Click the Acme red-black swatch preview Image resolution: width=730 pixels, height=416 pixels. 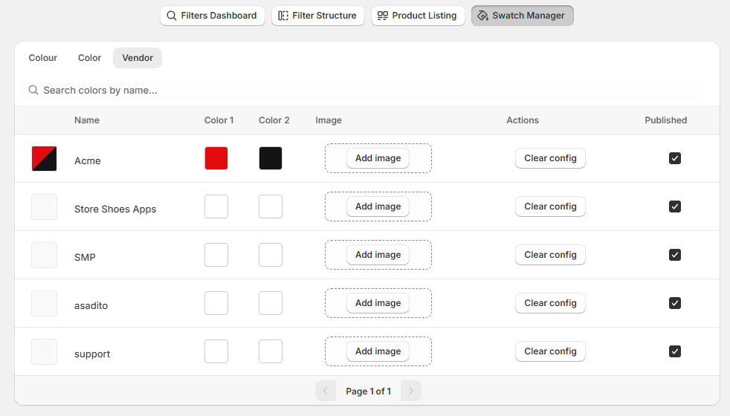44,158
